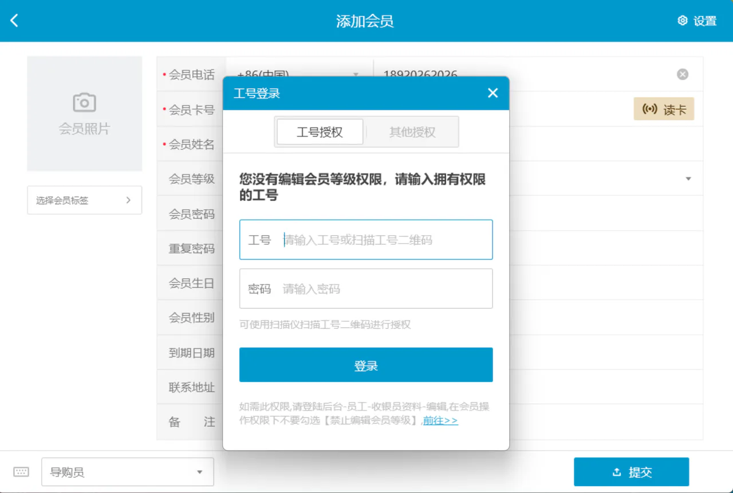Image resolution: width=733 pixels, height=493 pixels.
Task: Click the 添加会员 page title
Action: coord(365,21)
